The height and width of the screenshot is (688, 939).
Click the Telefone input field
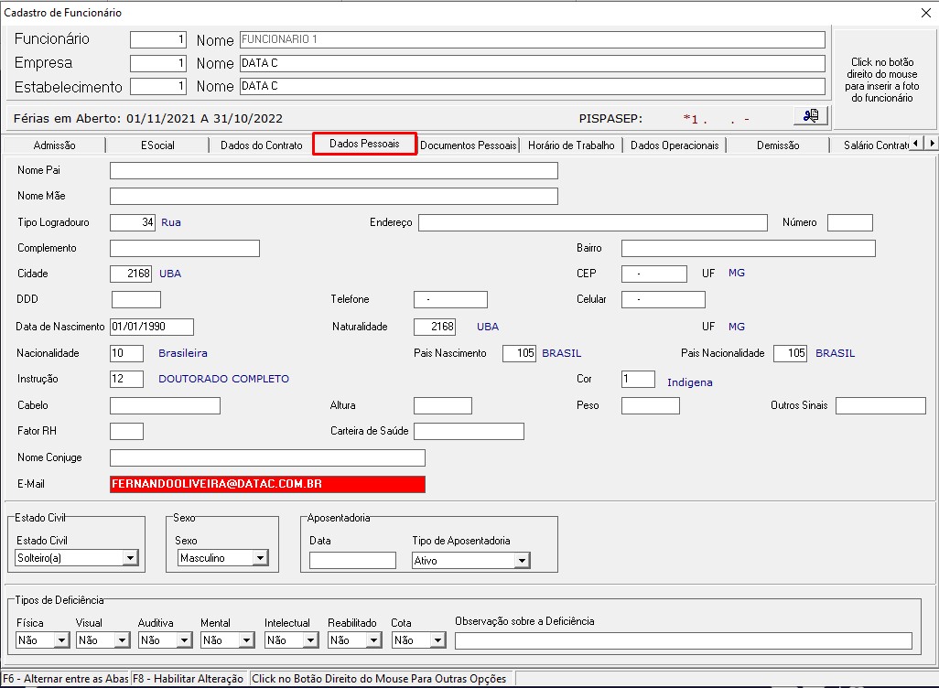tap(450, 299)
